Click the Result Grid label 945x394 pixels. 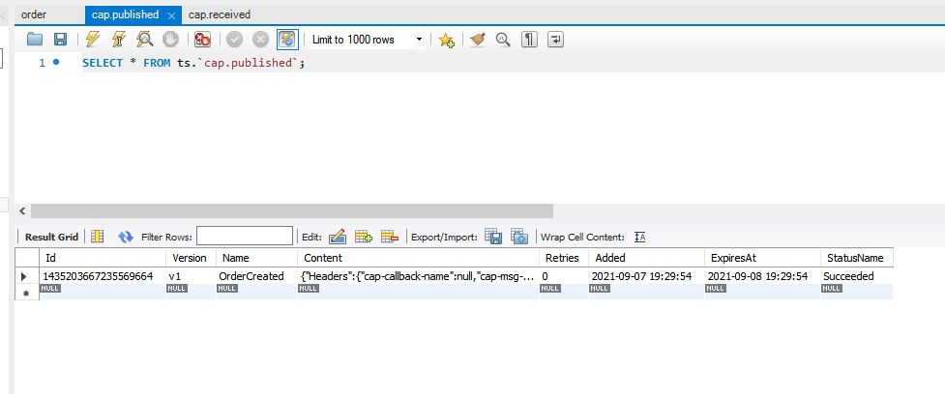(52, 237)
